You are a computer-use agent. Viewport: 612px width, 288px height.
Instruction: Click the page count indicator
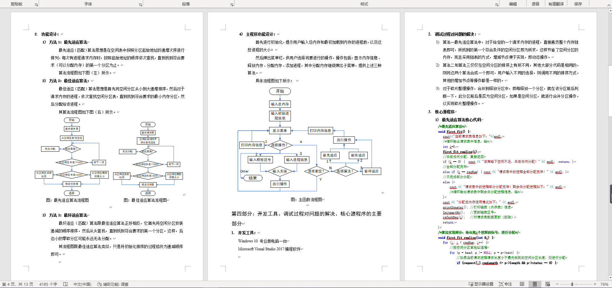click(x=18, y=284)
